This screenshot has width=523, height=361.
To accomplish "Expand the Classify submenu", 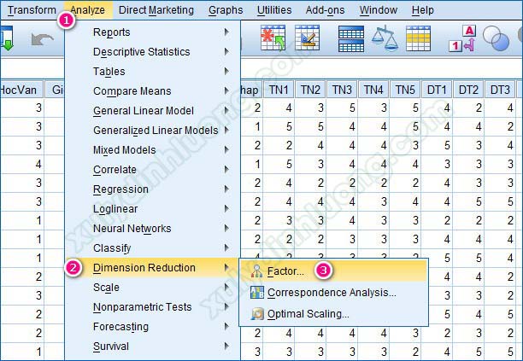I will pyautogui.click(x=152, y=248).
